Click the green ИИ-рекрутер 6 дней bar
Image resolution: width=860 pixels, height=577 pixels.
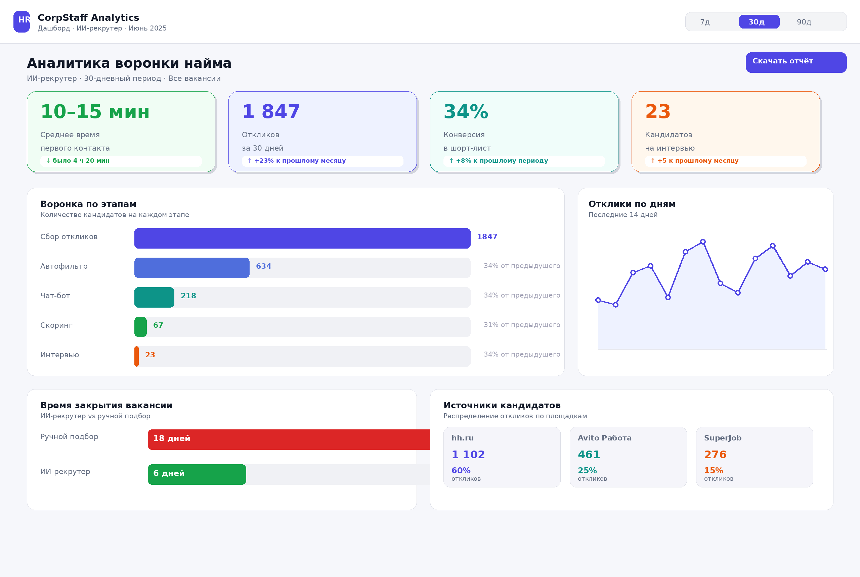coord(197,474)
